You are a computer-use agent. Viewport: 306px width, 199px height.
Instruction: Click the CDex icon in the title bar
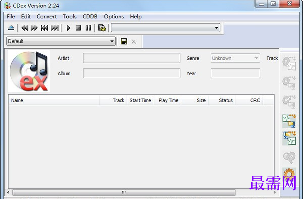pos(7,5)
